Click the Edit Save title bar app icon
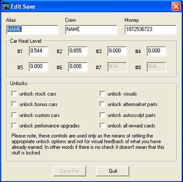This screenshot has width=183, height=182. click(x=6, y=6)
